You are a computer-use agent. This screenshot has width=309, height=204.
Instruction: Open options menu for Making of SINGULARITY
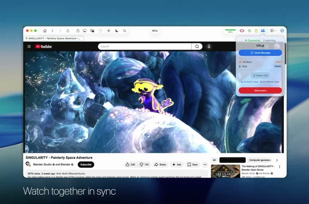[280, 166]
